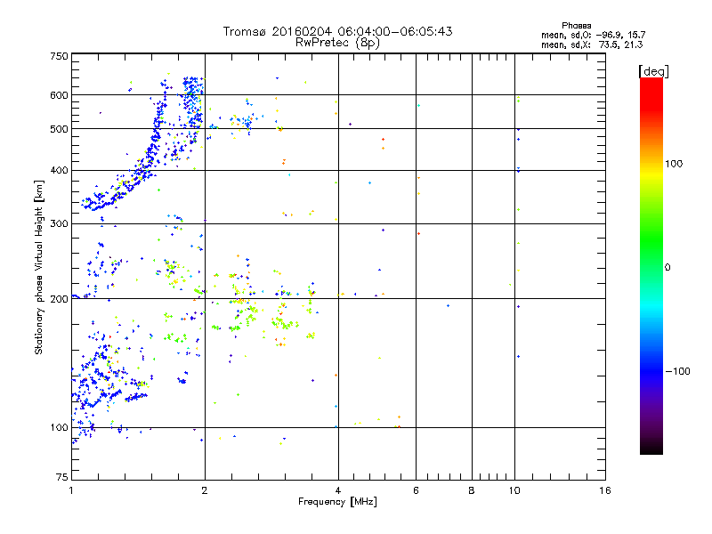Click the x-axis label '1'
This screenshot has width=712, height=534.
click(71, 490)
